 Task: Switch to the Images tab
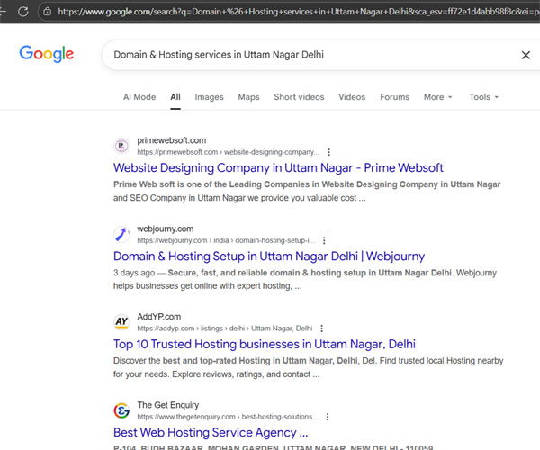click(x=209, y=97)
